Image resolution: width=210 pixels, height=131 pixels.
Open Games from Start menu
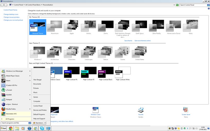coord(35,97)
